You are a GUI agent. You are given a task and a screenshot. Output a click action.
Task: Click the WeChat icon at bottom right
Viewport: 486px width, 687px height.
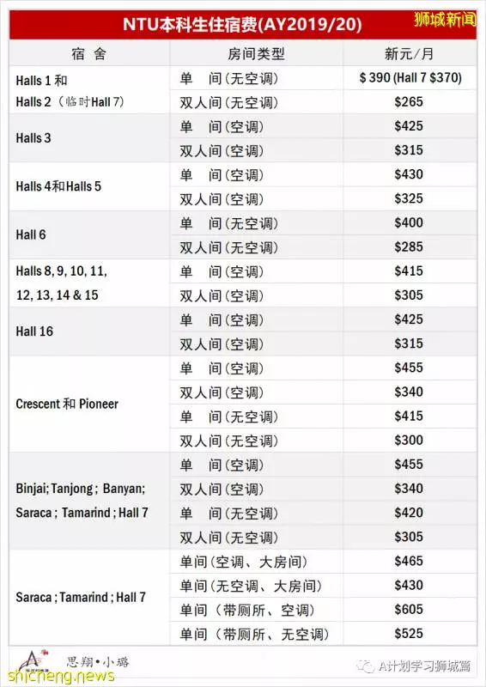(x=366, y=666)
